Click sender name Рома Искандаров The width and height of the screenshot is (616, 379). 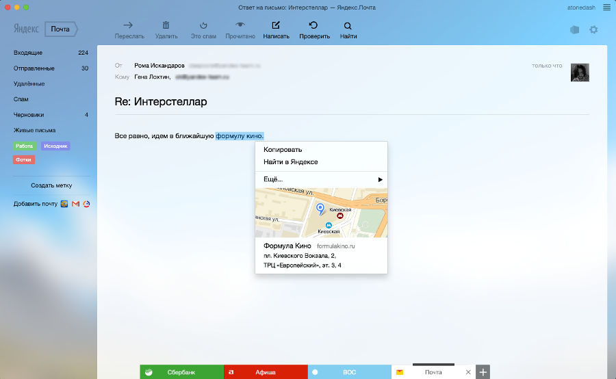pyautogui.click(x=159, y=66)
